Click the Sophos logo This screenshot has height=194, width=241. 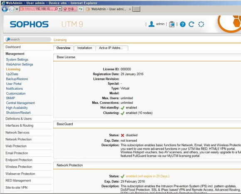click(29, 24)
